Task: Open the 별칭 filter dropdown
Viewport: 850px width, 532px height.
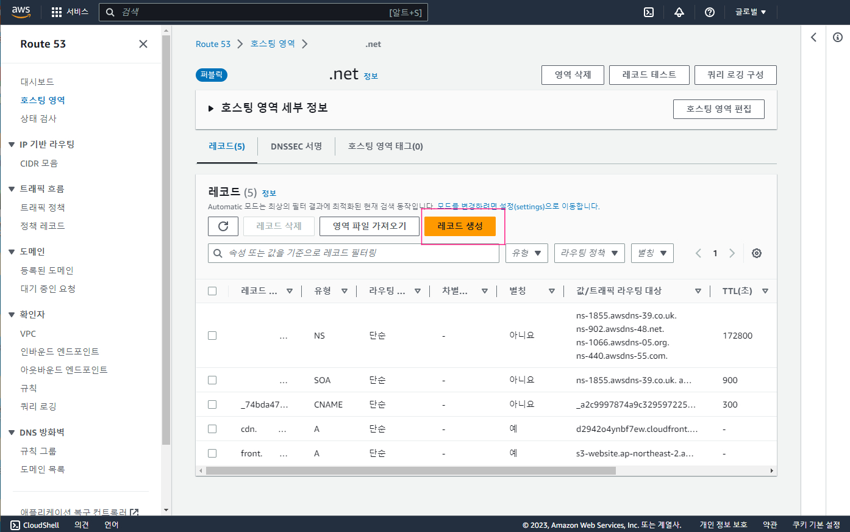Action: 652,253
